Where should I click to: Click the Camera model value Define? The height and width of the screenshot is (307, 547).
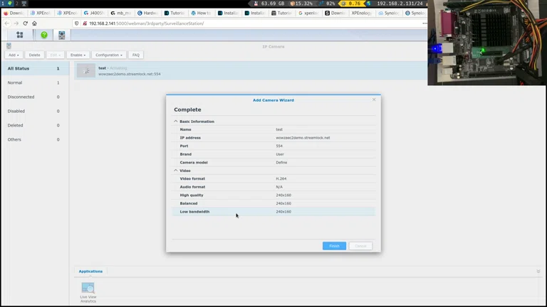281,163
